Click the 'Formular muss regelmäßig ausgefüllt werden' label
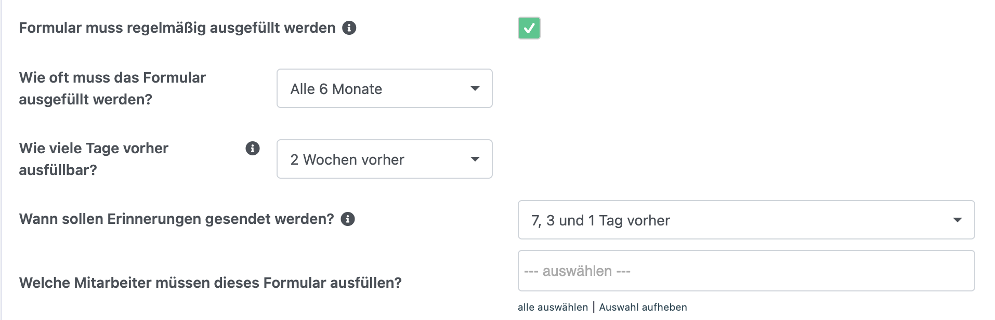This screenshot has width=995, height=320. point(177,28)
